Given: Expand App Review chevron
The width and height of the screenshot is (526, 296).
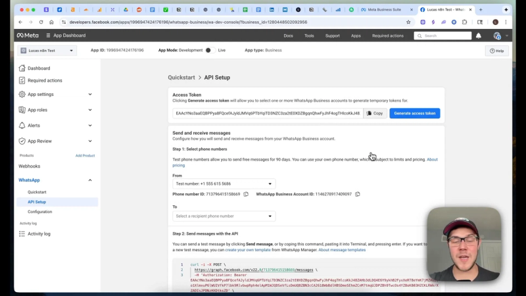Looking at the screenshot, I should point(90,141).
